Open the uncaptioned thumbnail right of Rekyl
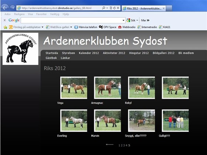The height and width of the screenshot is (155, 207). (175, 88)
